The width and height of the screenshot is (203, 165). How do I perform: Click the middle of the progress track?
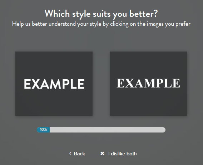click(101, 130)
